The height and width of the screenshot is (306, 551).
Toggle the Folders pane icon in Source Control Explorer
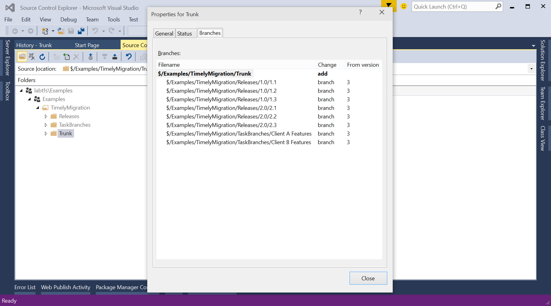click(x=22, y=57)
